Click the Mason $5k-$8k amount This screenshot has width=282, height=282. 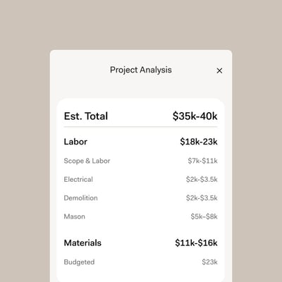204,216
